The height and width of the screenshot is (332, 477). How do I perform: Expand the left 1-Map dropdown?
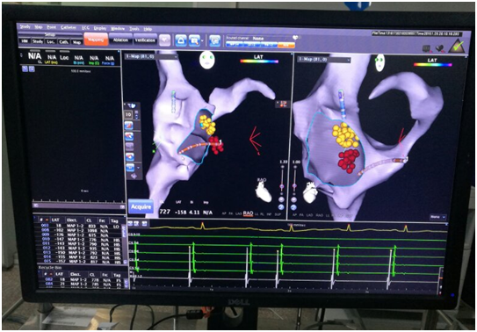(x=150, y=57)
